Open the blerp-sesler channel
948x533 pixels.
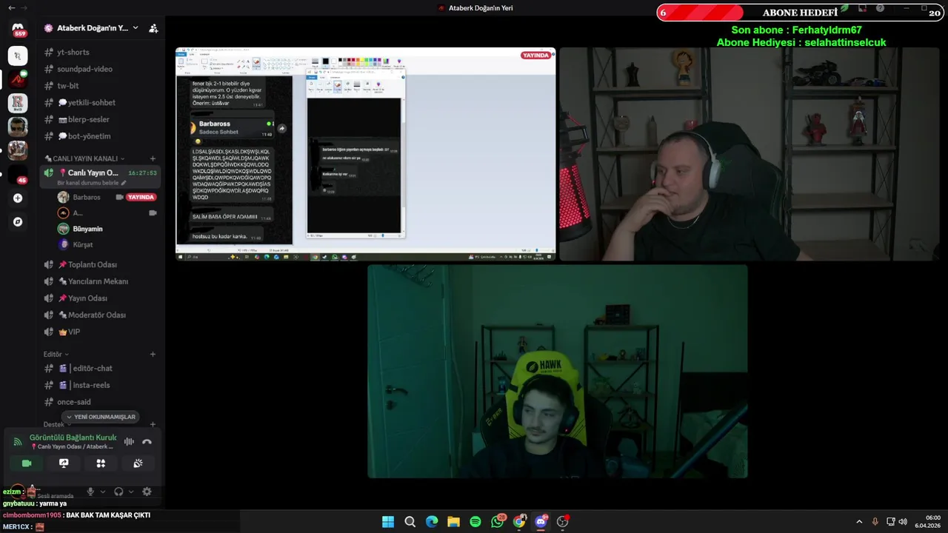pos(100,119)
